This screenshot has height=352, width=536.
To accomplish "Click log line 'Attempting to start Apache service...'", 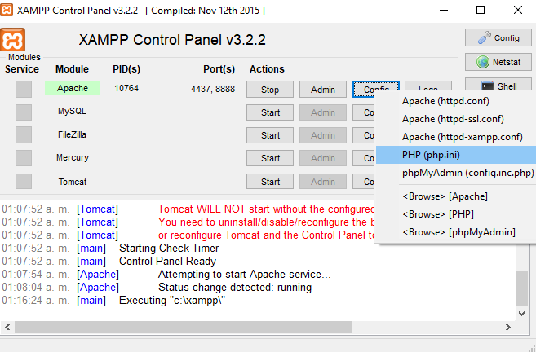I will tap(245, 274).
